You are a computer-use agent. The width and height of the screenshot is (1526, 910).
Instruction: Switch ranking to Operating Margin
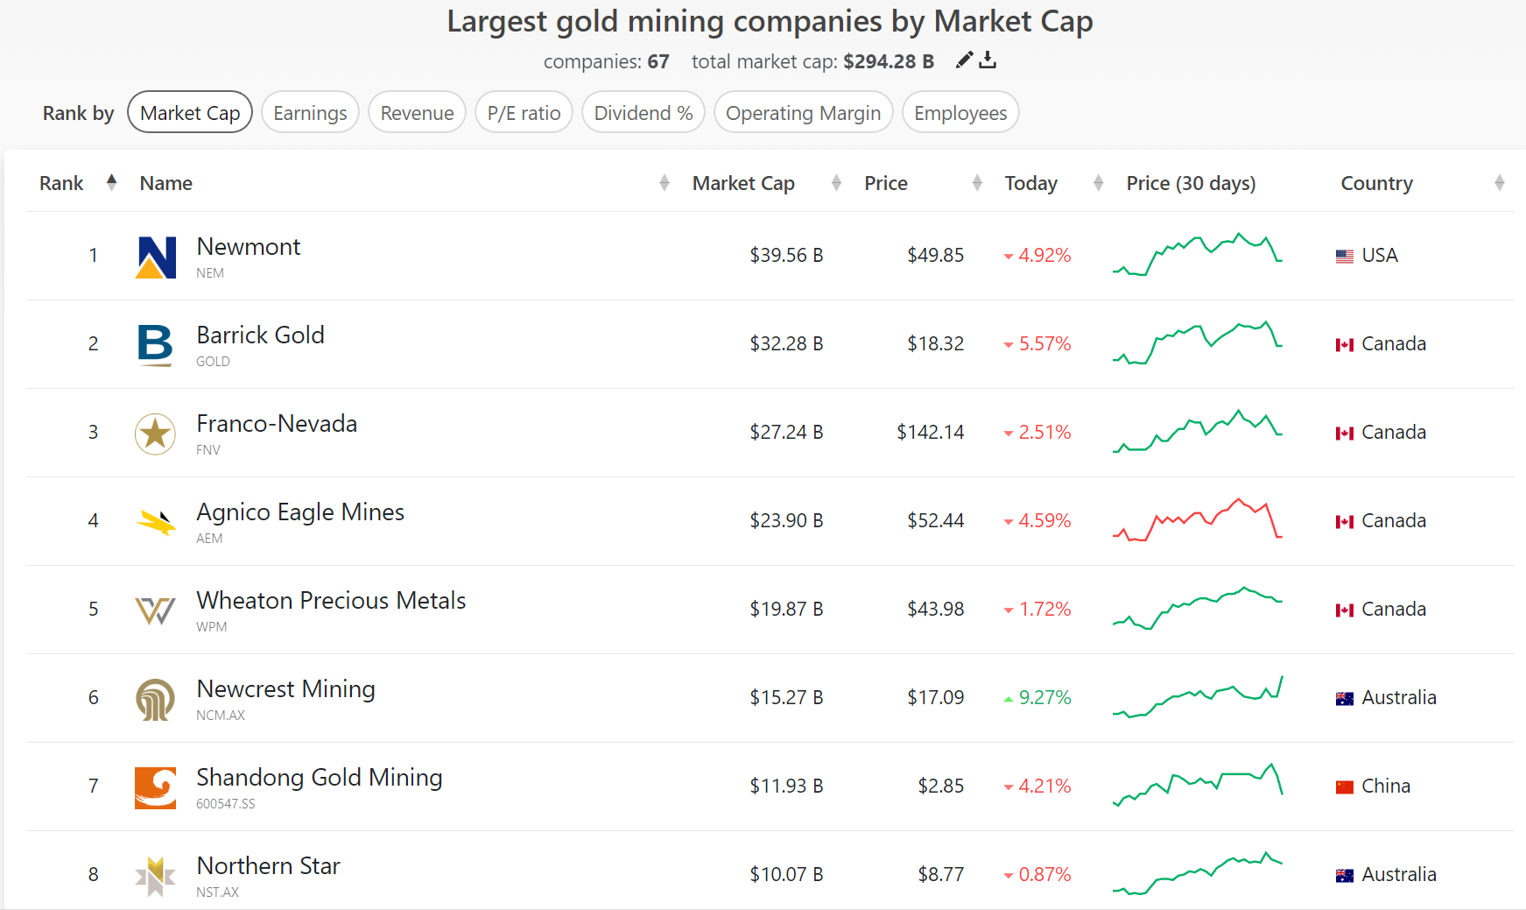[x=803, y=113]
